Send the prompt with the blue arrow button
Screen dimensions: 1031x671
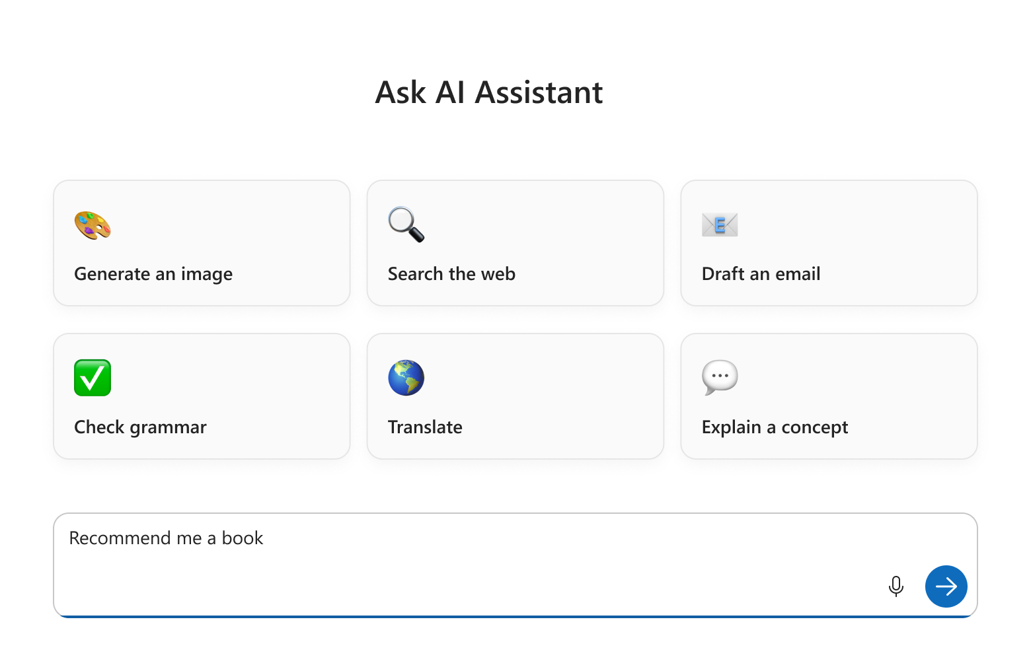(946, 586)
